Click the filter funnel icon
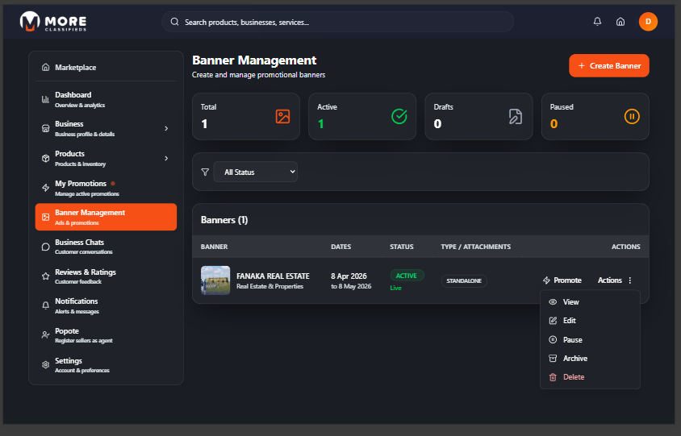The image size is (681, 436). [205, 172]
